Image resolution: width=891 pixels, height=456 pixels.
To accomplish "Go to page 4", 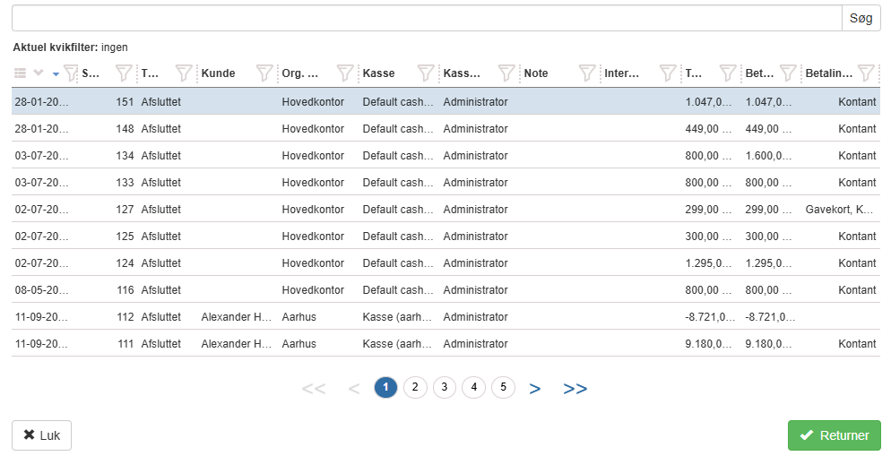I will pyautogui.click(x=474, y=387).
